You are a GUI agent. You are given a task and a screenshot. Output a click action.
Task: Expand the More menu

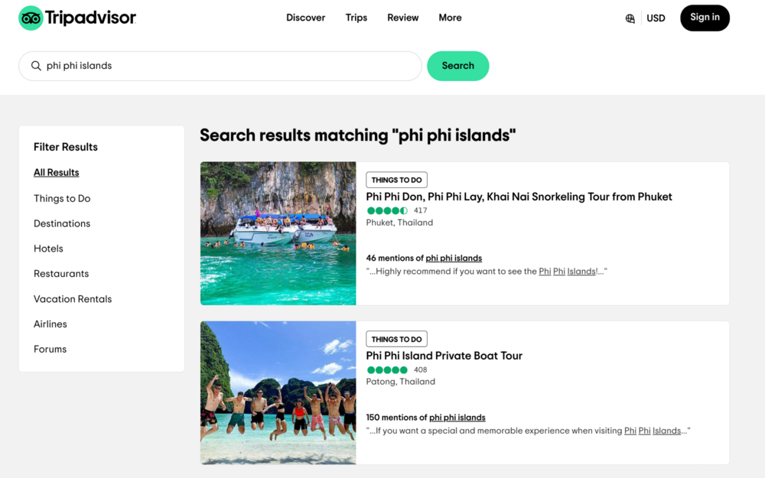[x=450, y=18]
